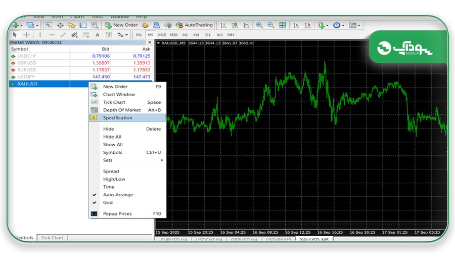Viewport: 455px width, 257px height.
Task: Uncheck Auto Arrange in context menu
Action: point(127,195)
